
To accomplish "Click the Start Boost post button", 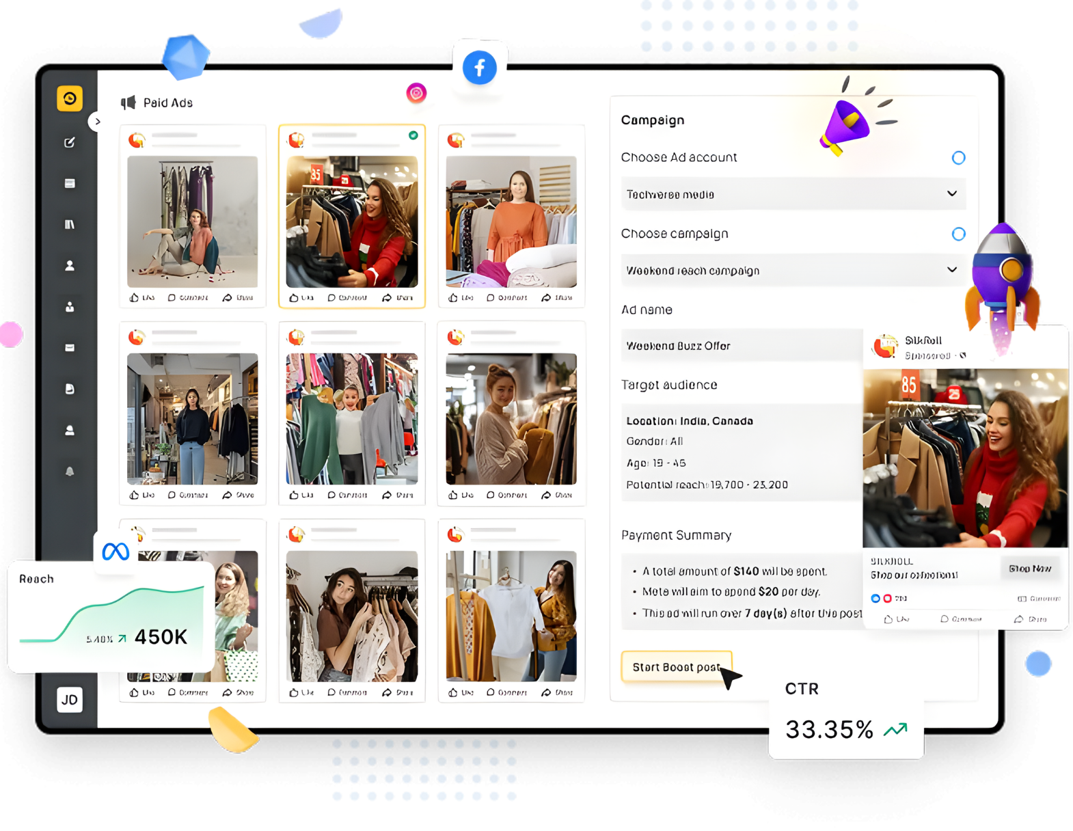I will (x=676, y=667).
